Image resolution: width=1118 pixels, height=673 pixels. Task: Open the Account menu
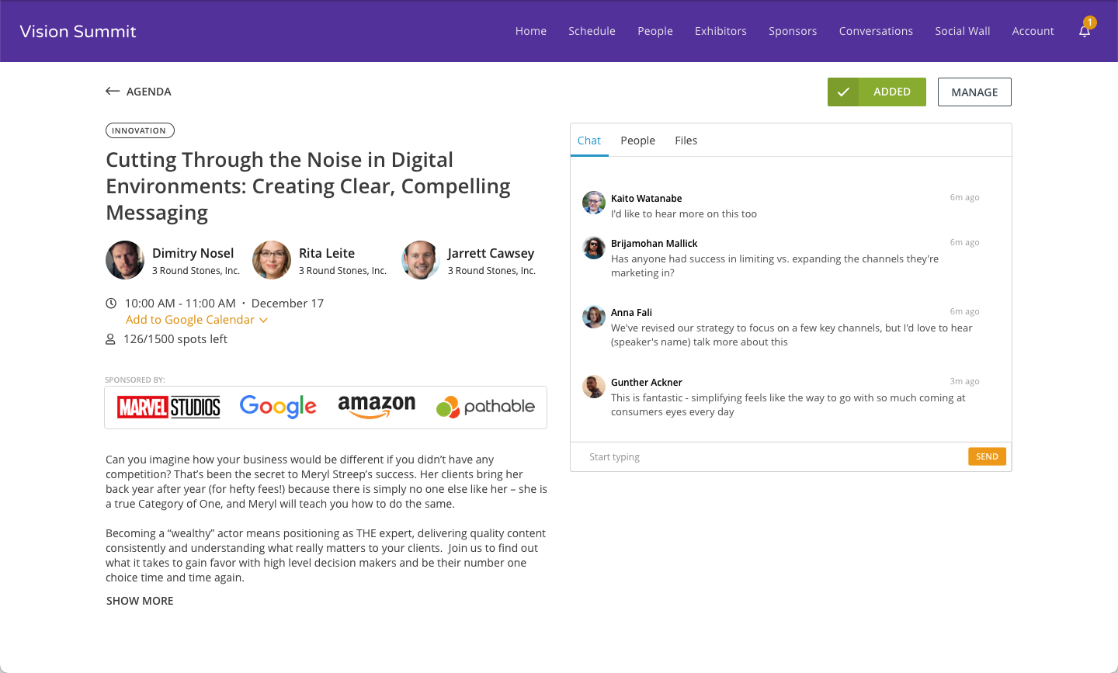tap(1033, 31)
